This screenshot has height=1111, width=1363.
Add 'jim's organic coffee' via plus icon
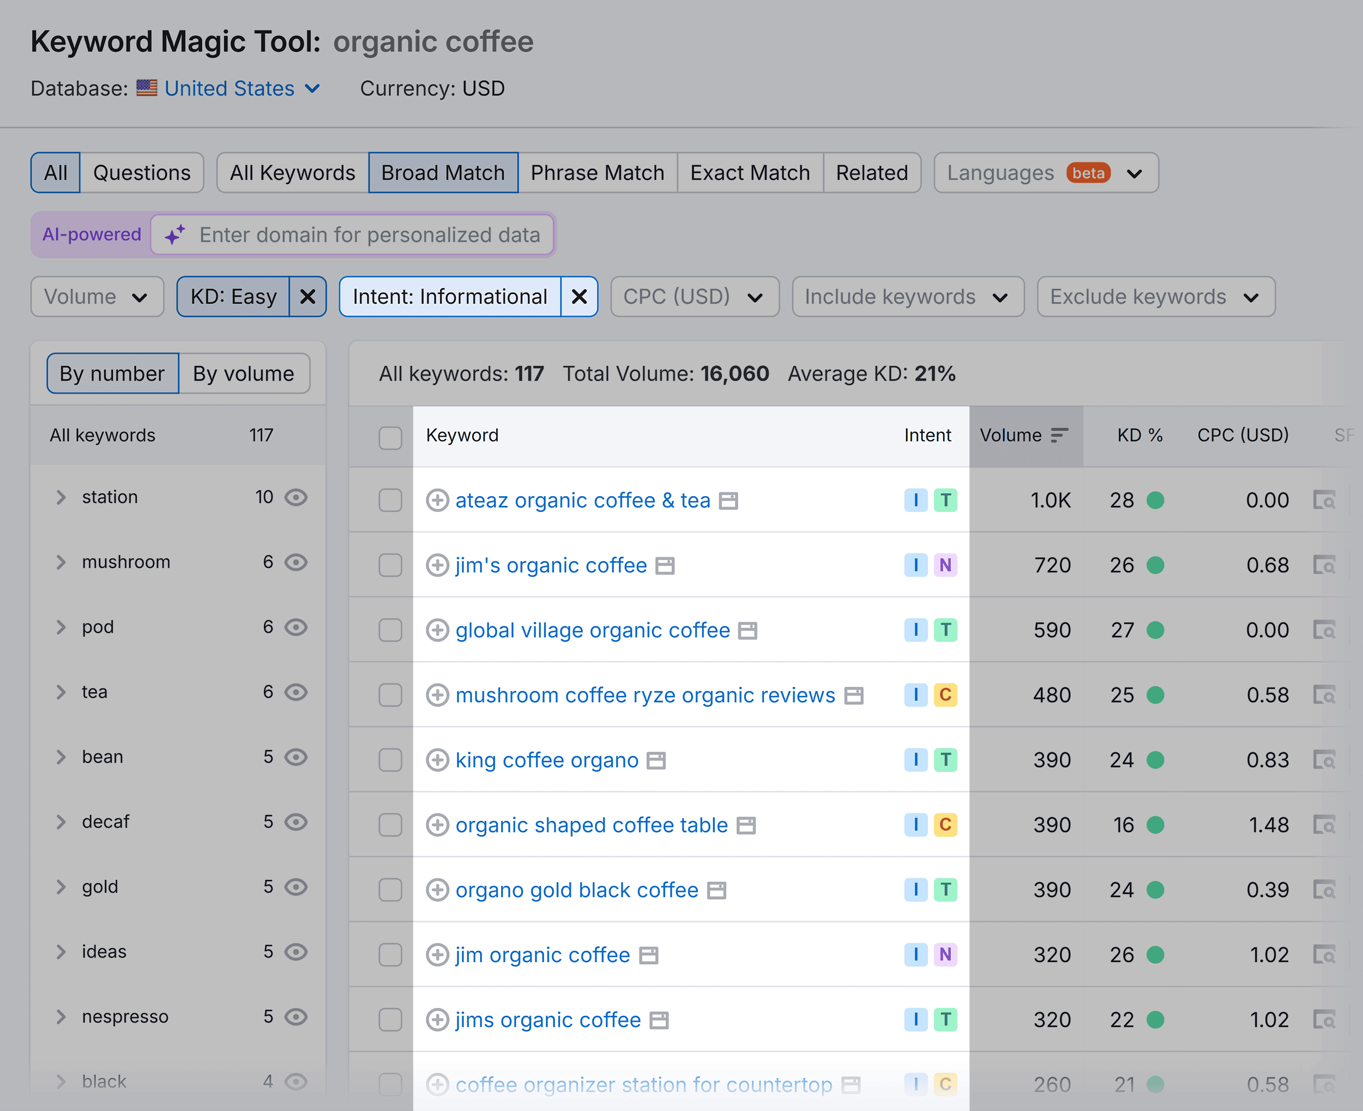point(437,565)
